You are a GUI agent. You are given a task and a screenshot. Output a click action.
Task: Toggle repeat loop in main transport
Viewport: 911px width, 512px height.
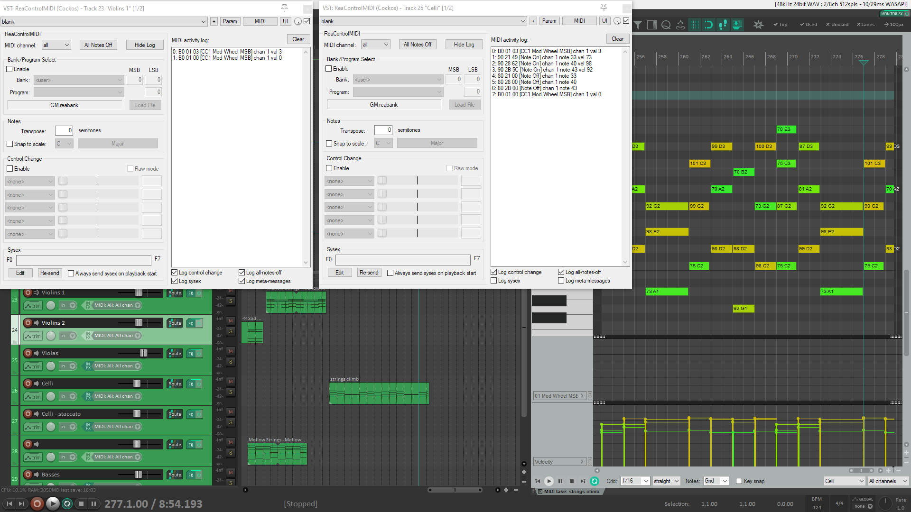coord(67,503)
